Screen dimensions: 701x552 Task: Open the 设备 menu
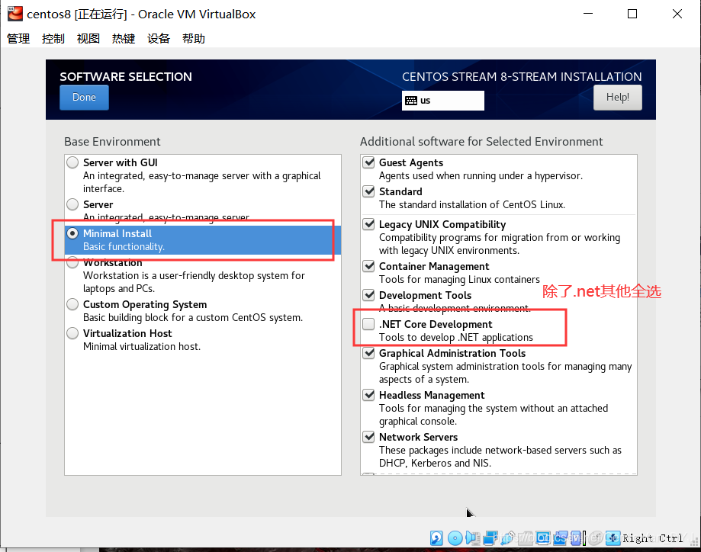tap(159, 39)
